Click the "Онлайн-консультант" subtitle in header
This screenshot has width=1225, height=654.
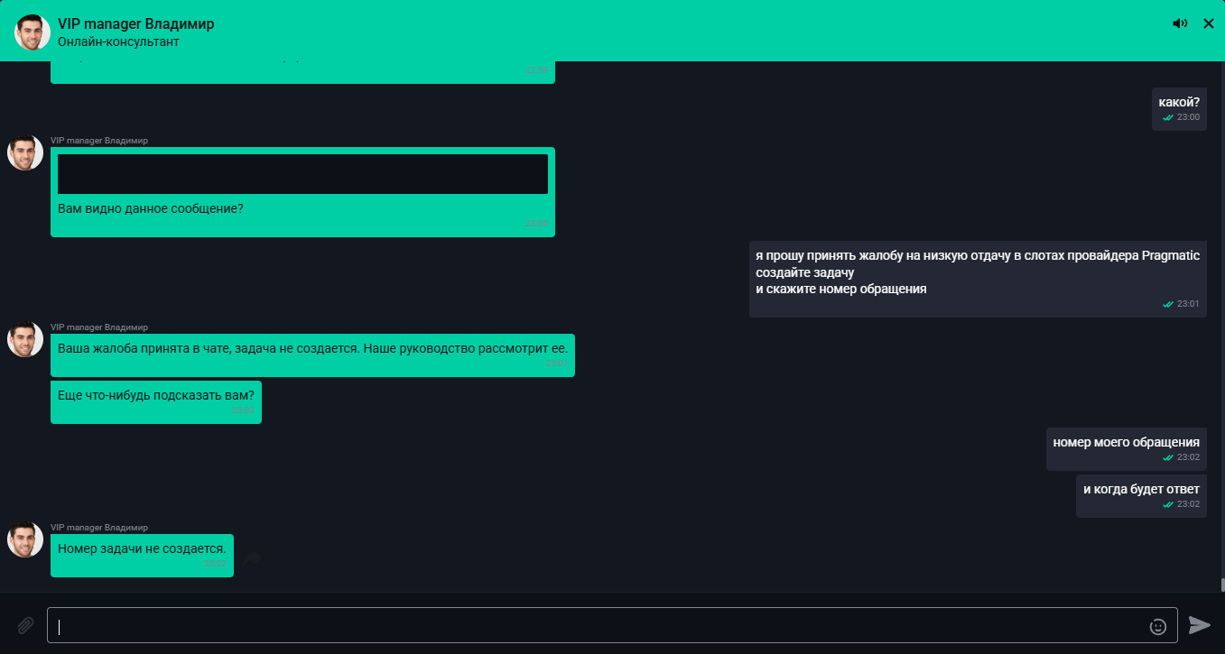118,41
